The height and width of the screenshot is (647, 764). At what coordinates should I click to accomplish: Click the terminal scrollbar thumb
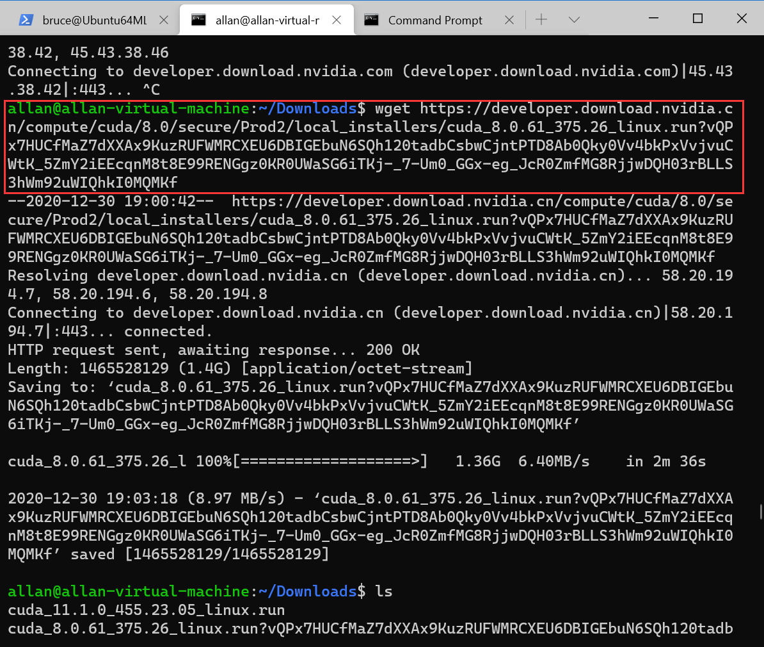(761, 512)
